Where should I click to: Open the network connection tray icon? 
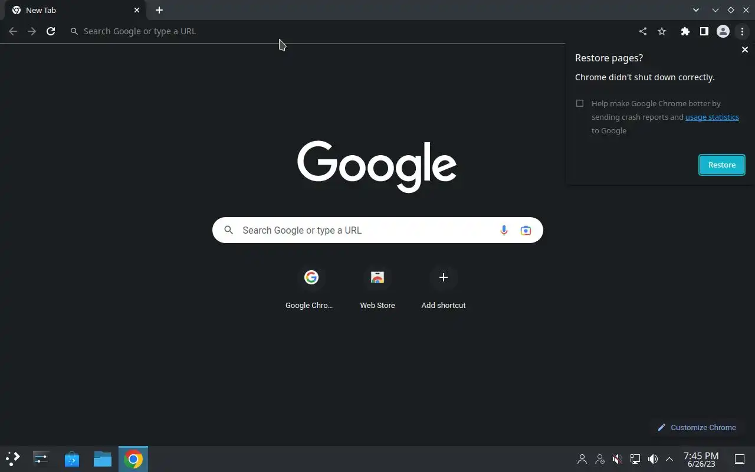pyautogui.click(x=635, y=459)
